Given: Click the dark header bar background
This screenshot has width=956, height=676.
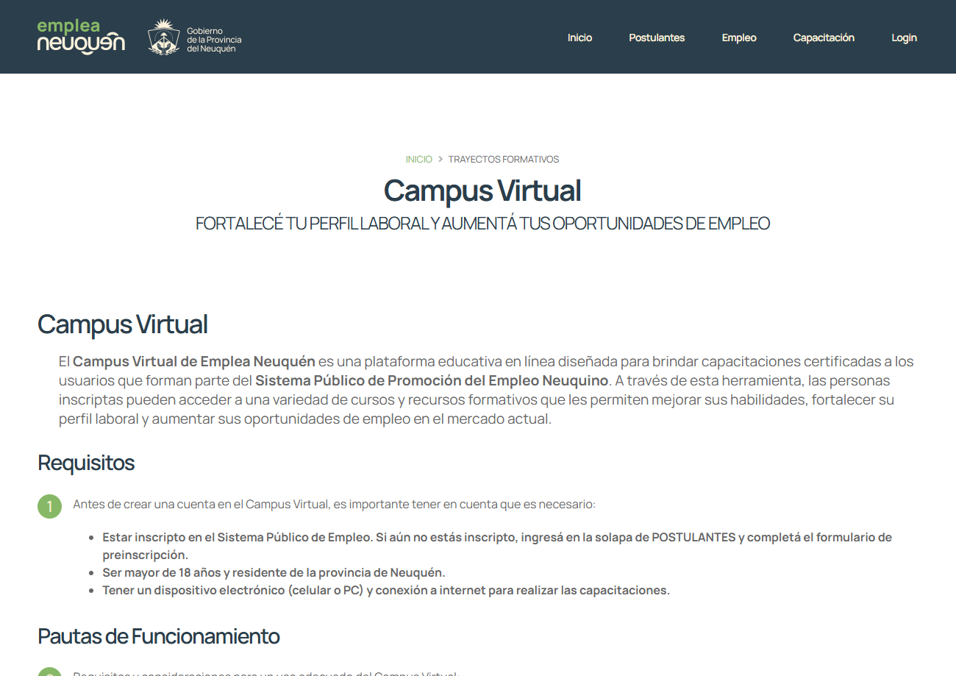Looking at the screenshot, I should tap(404, 37).
